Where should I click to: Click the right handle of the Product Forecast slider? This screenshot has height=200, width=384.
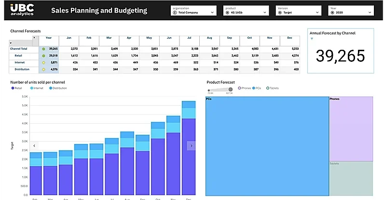[x=231, y=89]
